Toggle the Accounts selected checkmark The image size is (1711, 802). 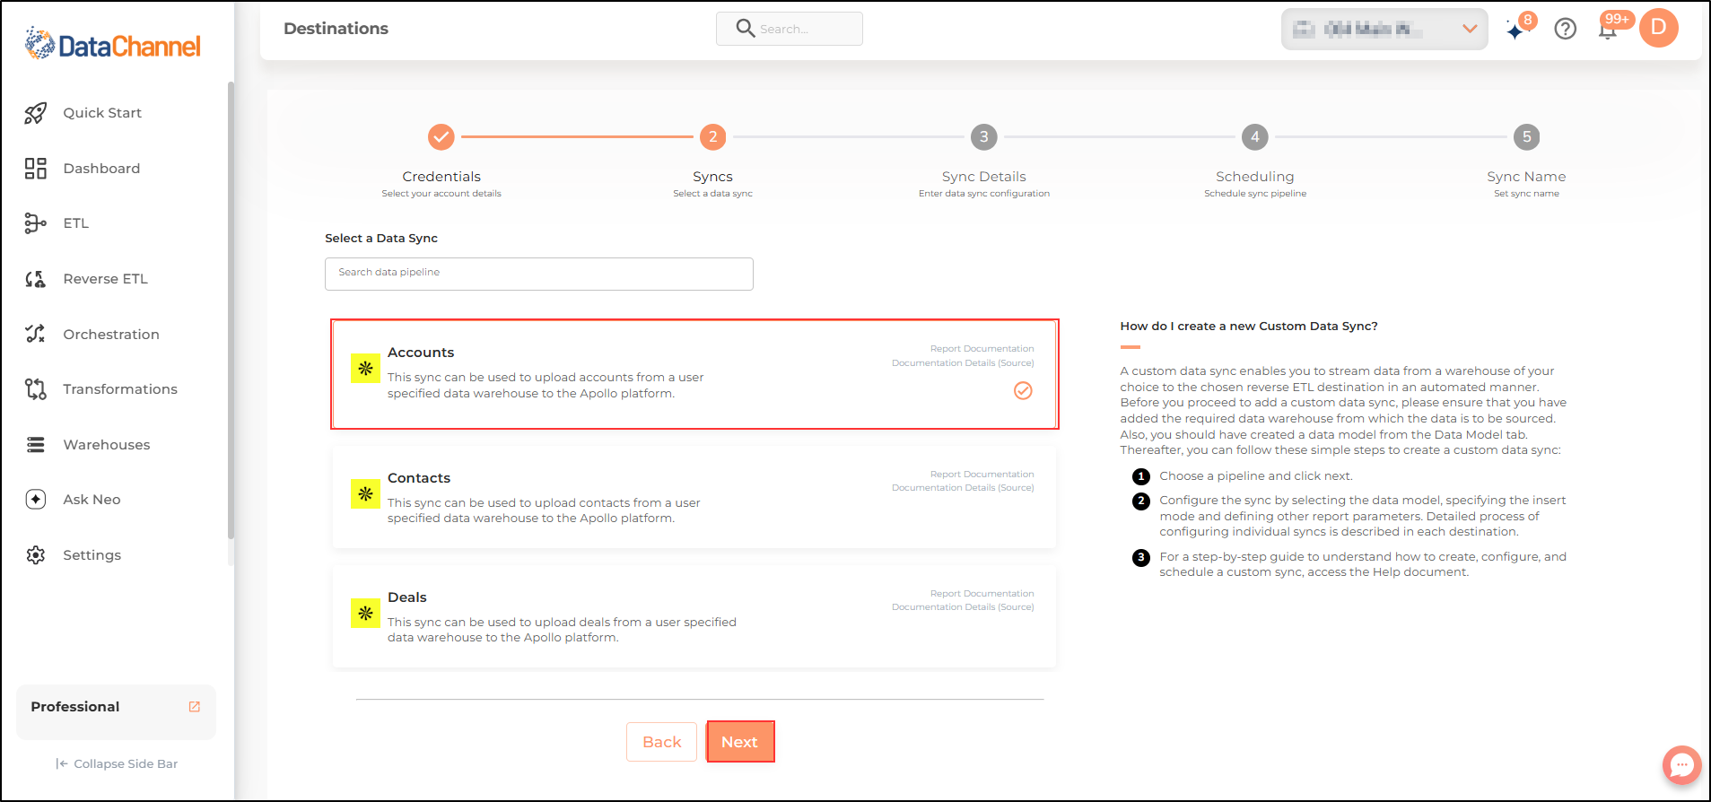tap(1023, 390)
